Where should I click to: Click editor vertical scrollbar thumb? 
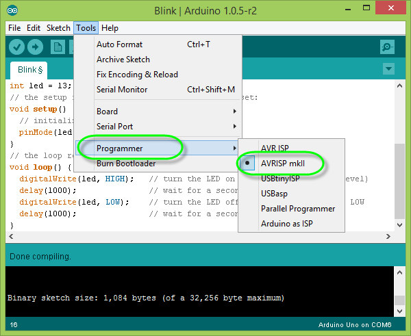tap(400, 181)
